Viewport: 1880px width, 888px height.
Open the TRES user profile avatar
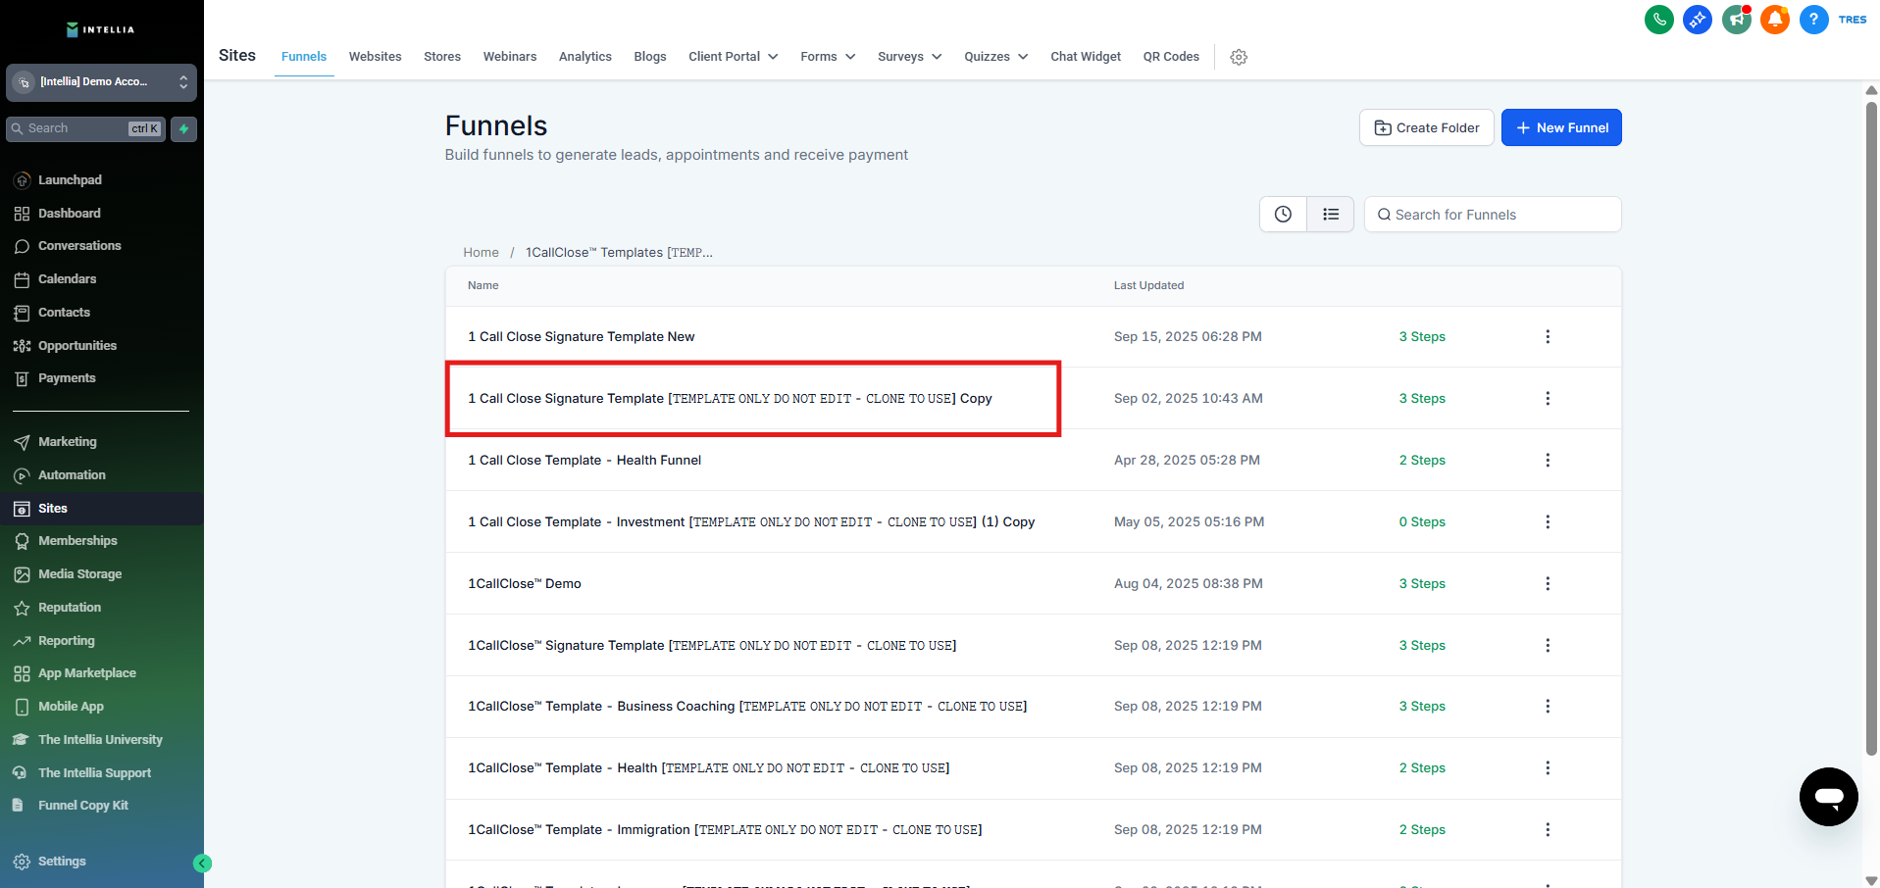1853,20
